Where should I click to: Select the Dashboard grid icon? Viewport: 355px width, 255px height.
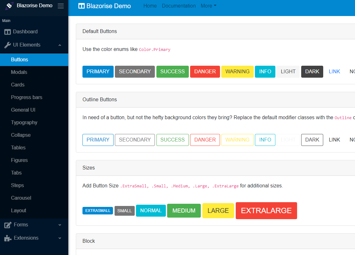[8, 31]
